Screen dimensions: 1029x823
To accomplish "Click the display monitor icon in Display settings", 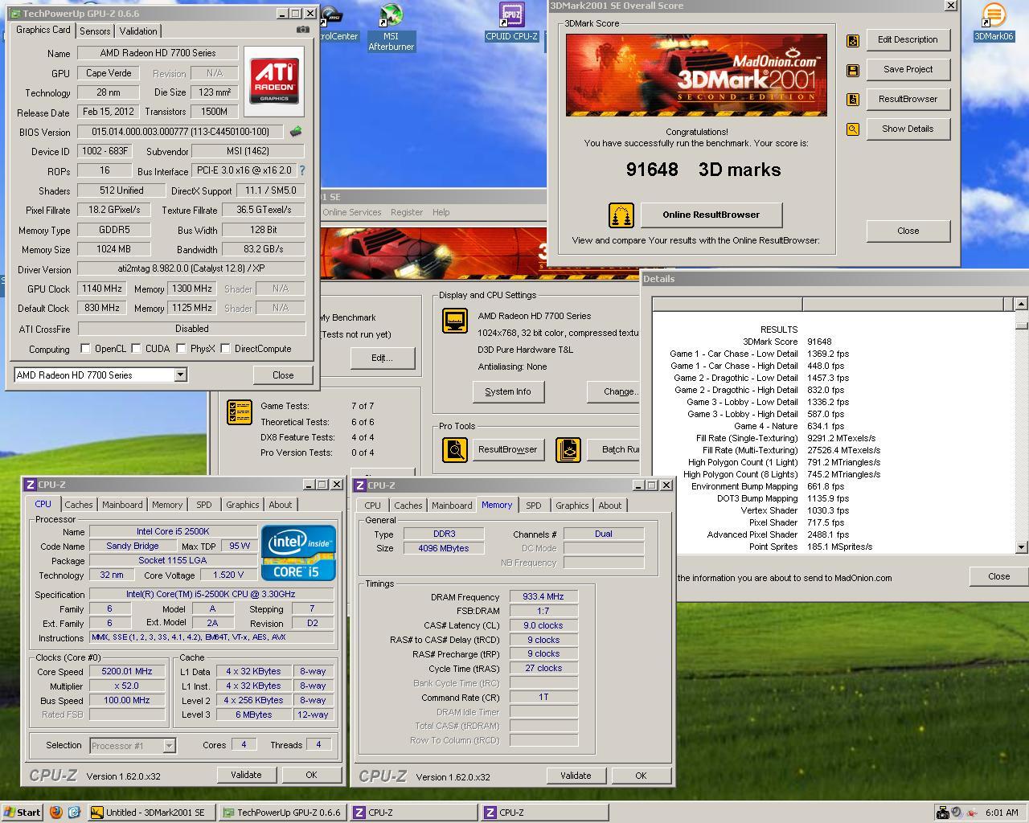I will point(455,321).
